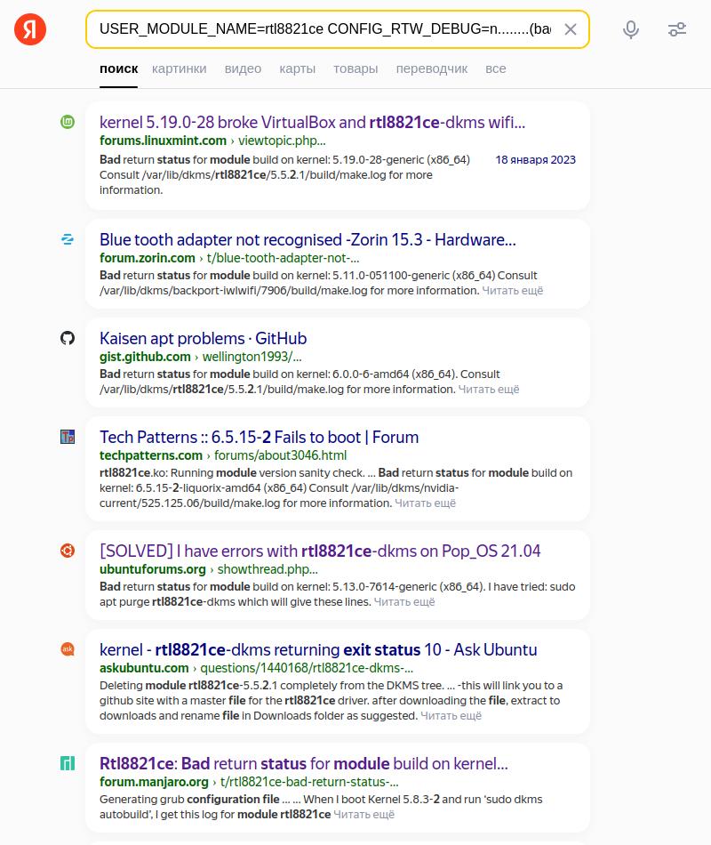Visit ubuntuforums.org domain link
The width and height of the screenshot is (711, 845).
click(153, 569)
